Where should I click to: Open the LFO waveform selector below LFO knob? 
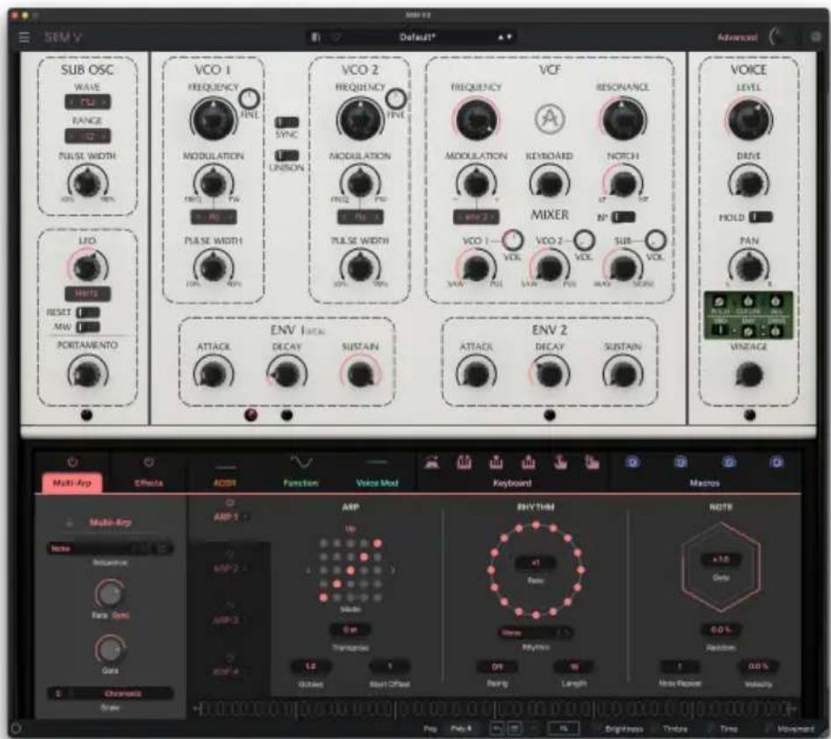coord(87,293)
